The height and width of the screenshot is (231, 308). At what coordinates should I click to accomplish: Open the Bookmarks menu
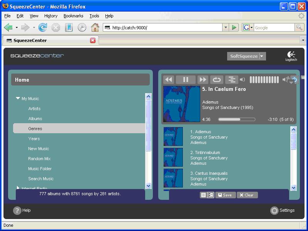point(73,16)
